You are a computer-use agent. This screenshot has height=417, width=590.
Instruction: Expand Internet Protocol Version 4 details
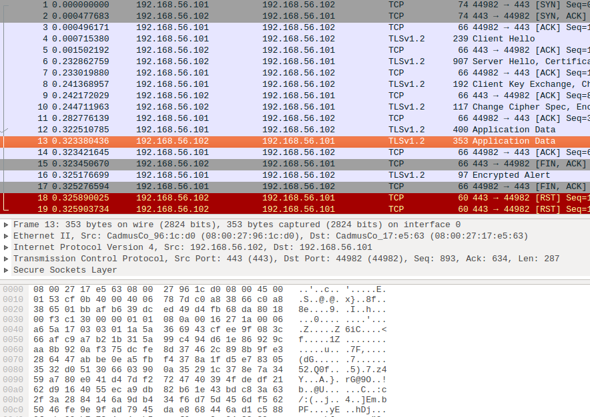[x=7, y=247]
